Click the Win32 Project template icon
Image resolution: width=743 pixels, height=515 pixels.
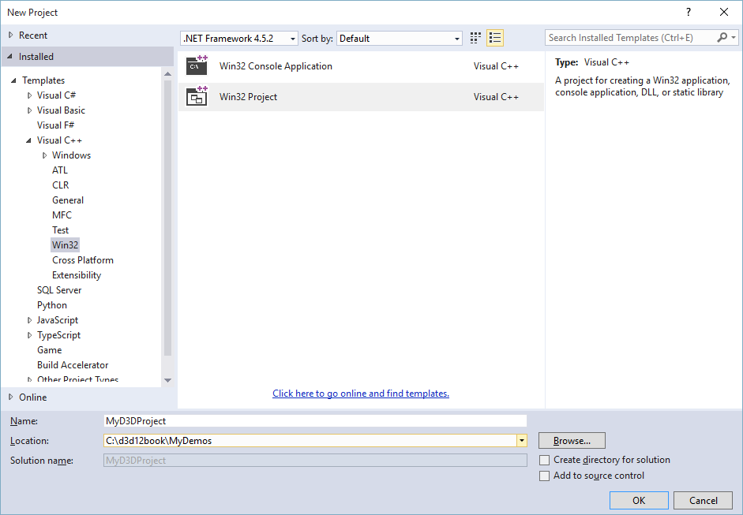[197, 97]
